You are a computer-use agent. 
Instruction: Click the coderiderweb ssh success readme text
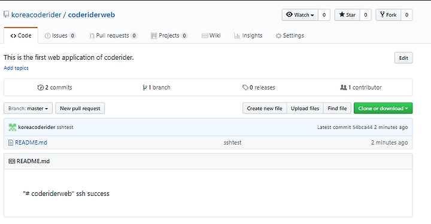[66, 194]
